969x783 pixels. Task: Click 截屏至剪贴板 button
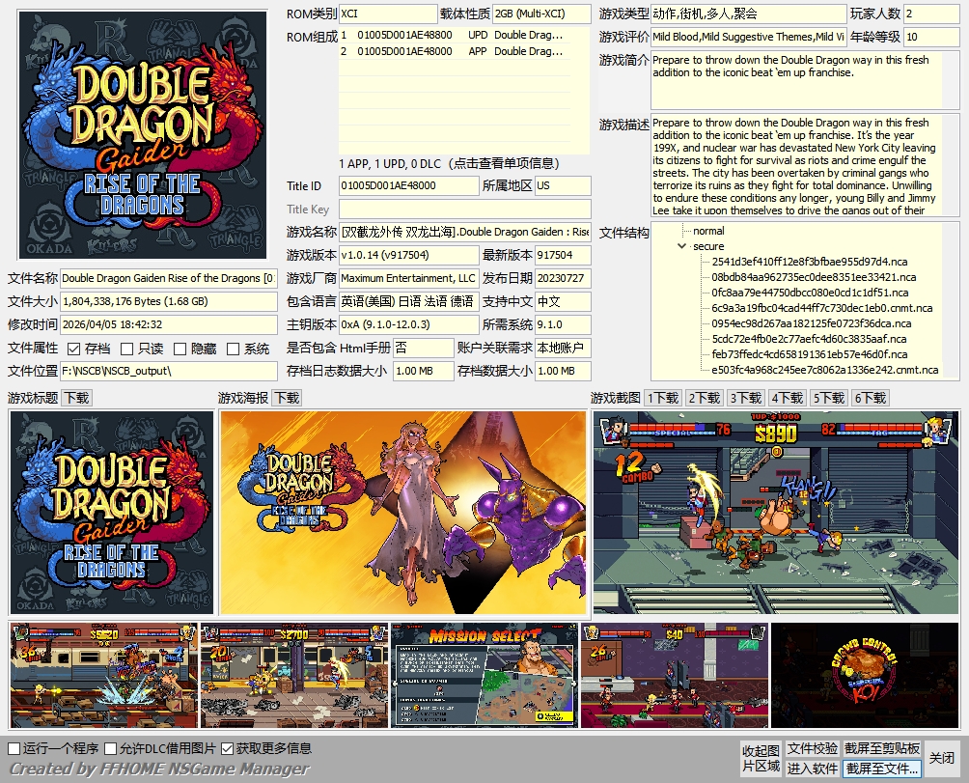coord(882,748)
